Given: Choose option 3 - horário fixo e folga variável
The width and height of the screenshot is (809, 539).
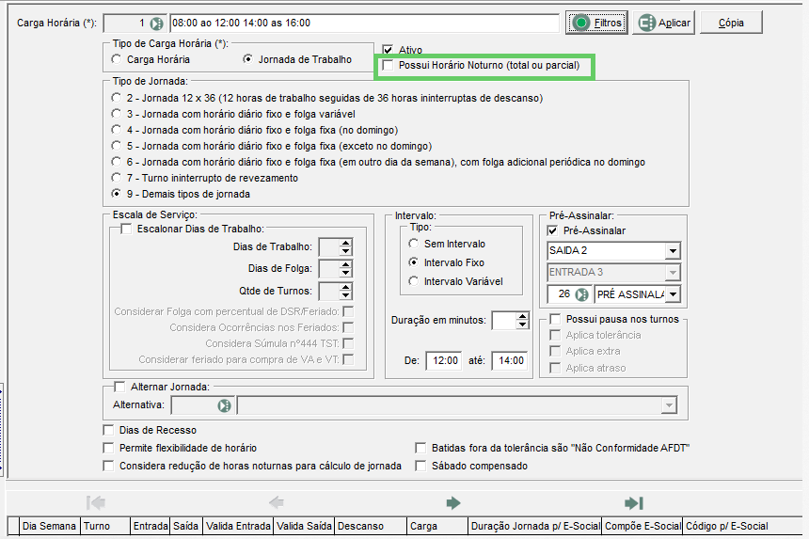Looking at the screenshot, I should tap(117, 114).
